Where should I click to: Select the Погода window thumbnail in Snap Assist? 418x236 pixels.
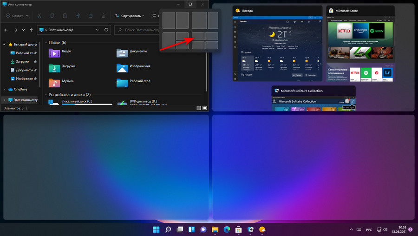pos(277,44)
